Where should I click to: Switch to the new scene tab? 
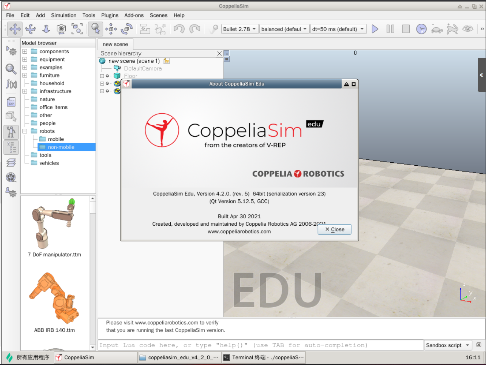click(116, 44)
